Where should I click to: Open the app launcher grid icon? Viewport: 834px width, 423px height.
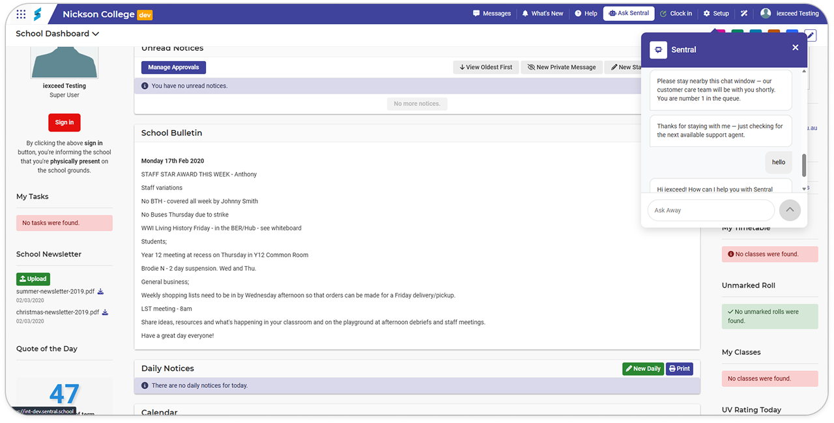point(21,14)
